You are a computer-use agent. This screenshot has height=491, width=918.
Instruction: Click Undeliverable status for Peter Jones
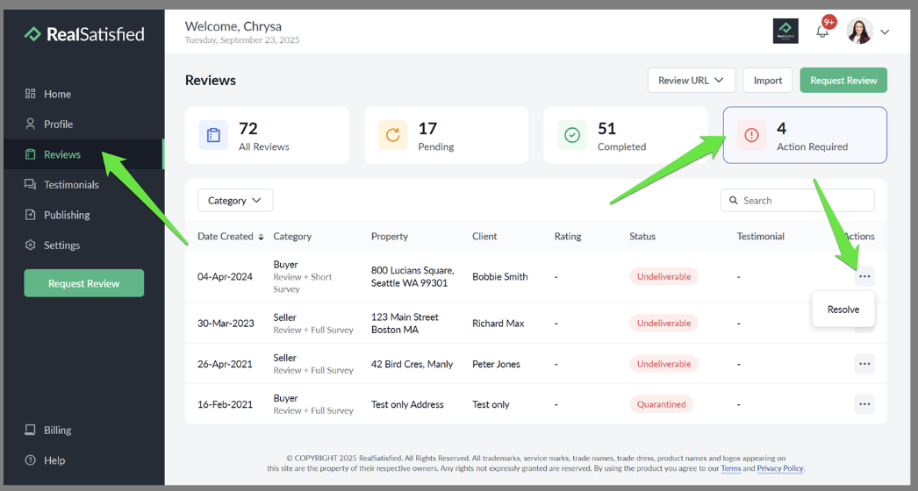(x=663, y=364)
